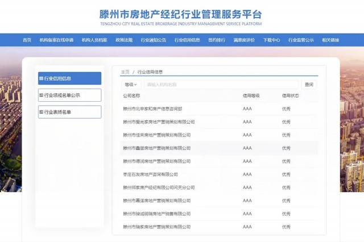Open 行业监管公示 navigation item
The height and width of the screenshot is (242, 364).
pos(301,40)
